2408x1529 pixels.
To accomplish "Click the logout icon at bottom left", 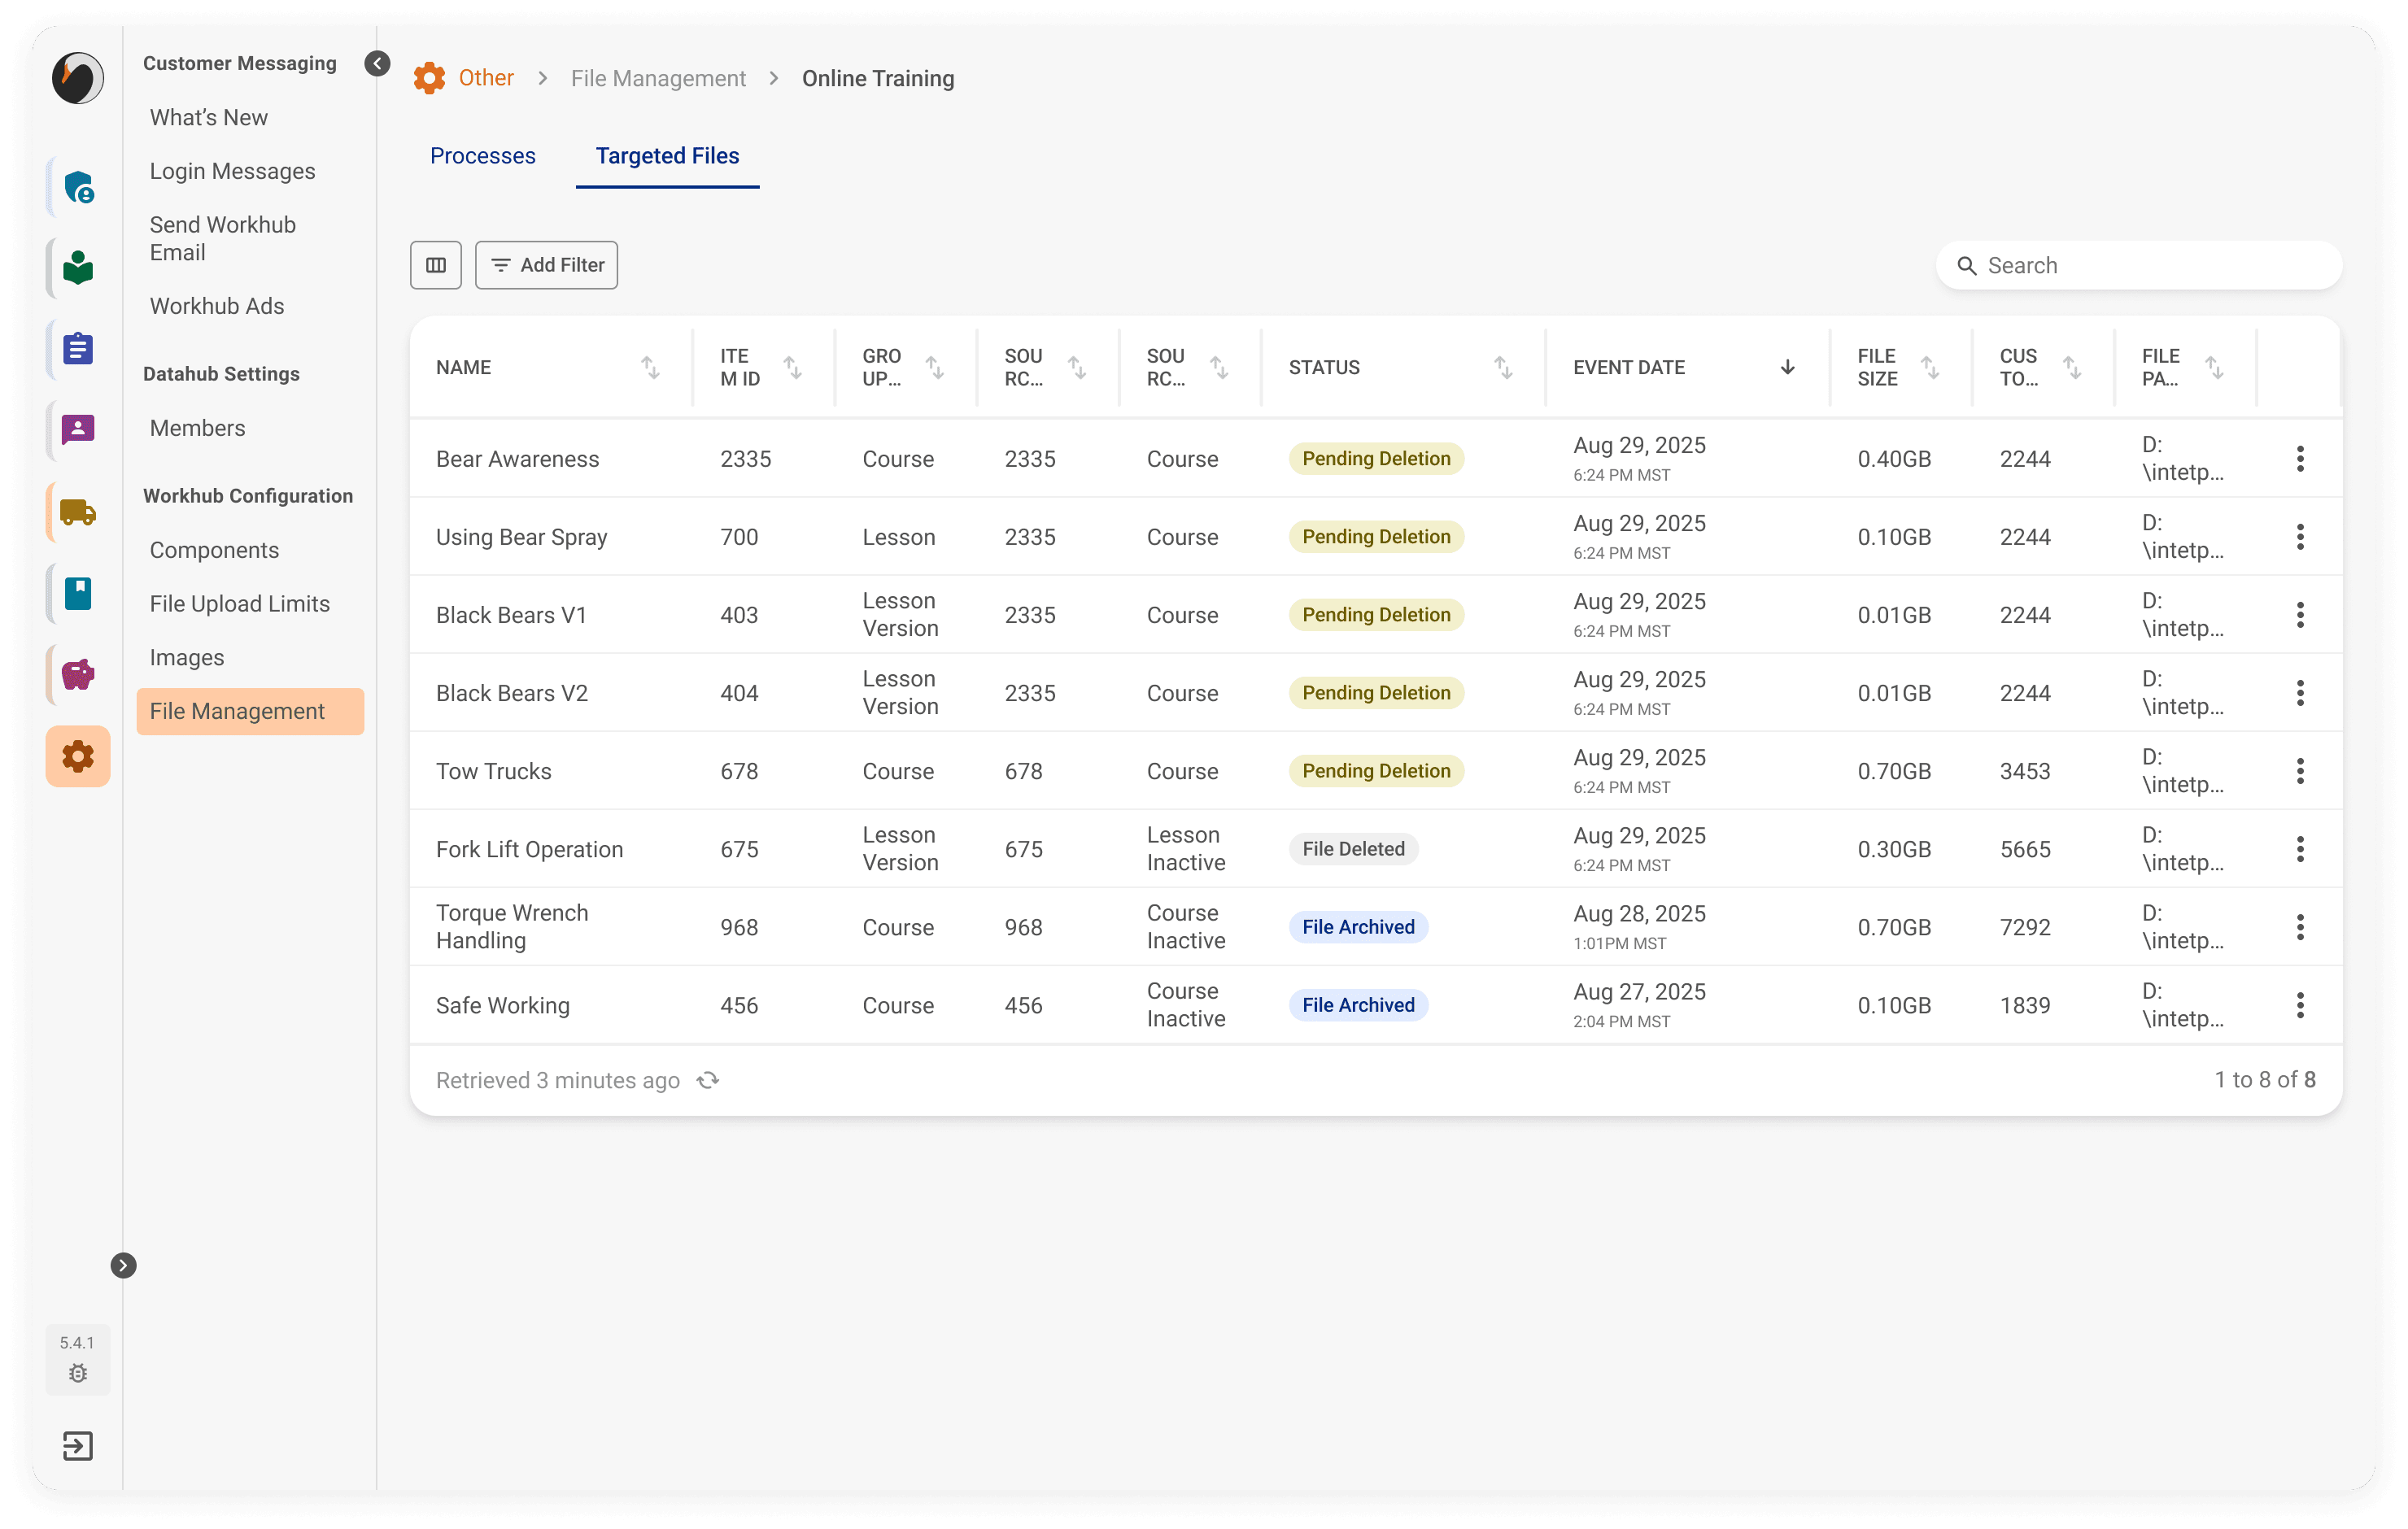I will click(78, 1445).
